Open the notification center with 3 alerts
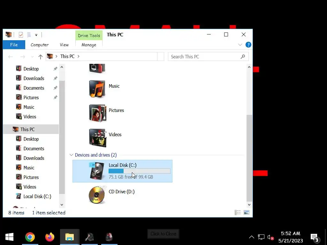The image size is (327, 245). [x=315, y=237]
